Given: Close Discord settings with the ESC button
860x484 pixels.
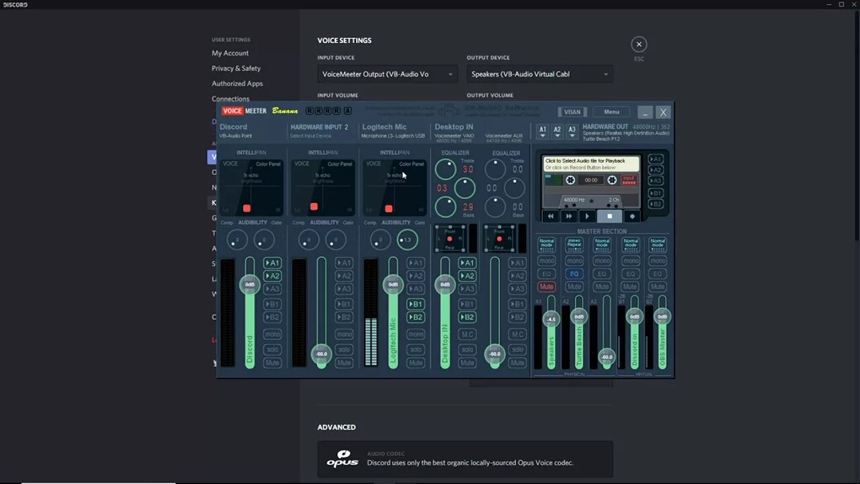Looking at the screenshot, I should point(639,44).
